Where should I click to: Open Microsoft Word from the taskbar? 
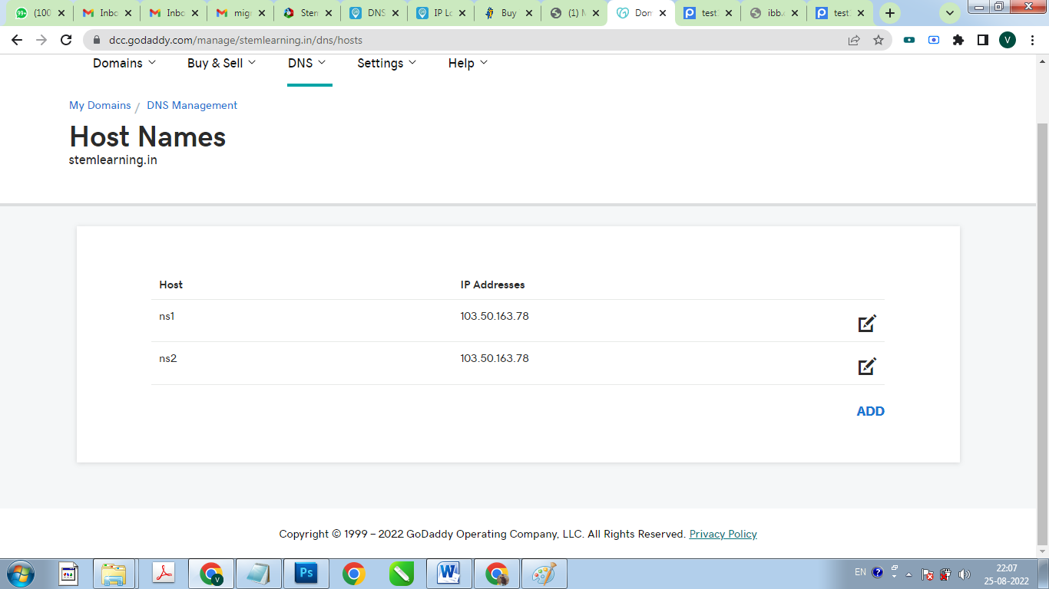pyautogui.click(x=448, y=573)
